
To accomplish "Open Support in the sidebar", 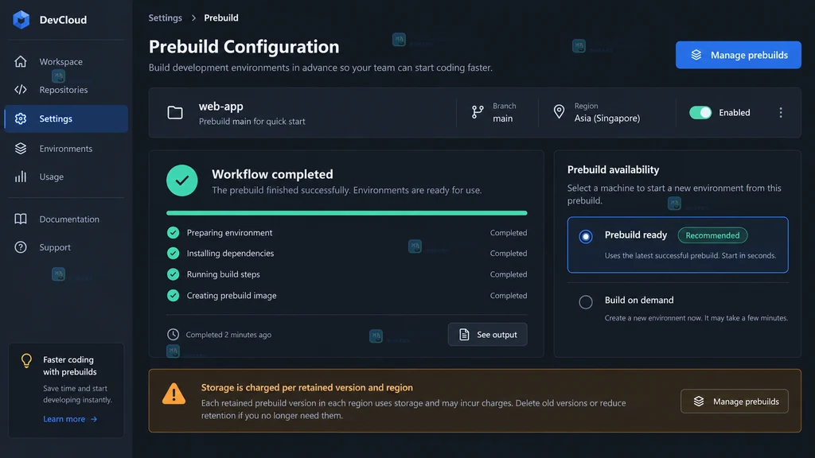I will point(66,247).
